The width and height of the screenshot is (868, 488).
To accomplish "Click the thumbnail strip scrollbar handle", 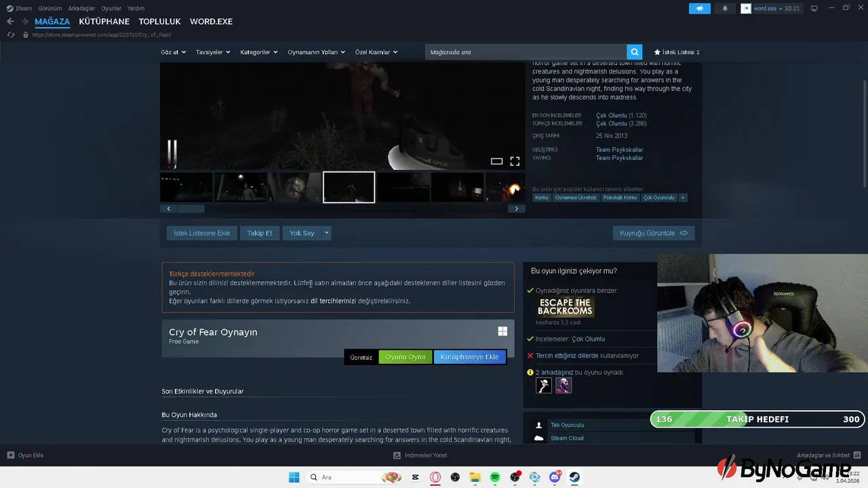I will (x=191, y=209).
